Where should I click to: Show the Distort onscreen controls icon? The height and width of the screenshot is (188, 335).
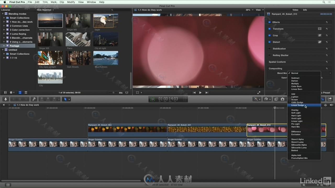point(320,42)
